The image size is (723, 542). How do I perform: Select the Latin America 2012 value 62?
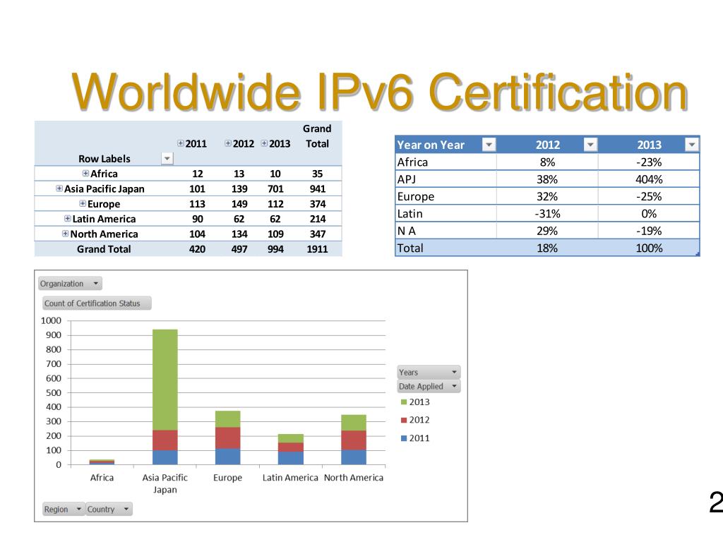click(x=239, y=219)
